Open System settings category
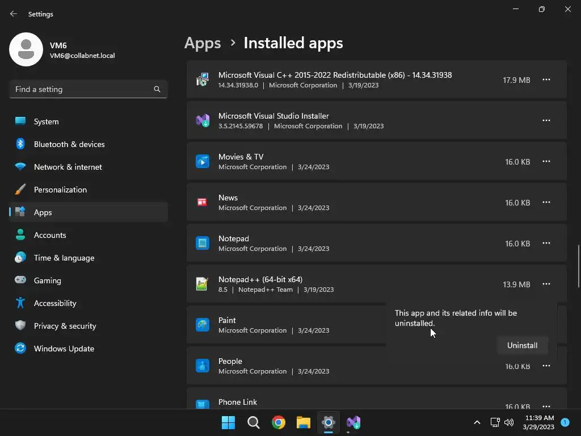Viewport: 581px width, 436px height. pos(89,121)
